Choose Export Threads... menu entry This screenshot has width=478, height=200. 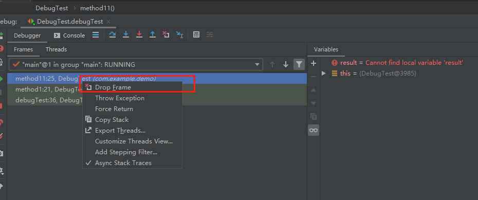pos(132,131)
